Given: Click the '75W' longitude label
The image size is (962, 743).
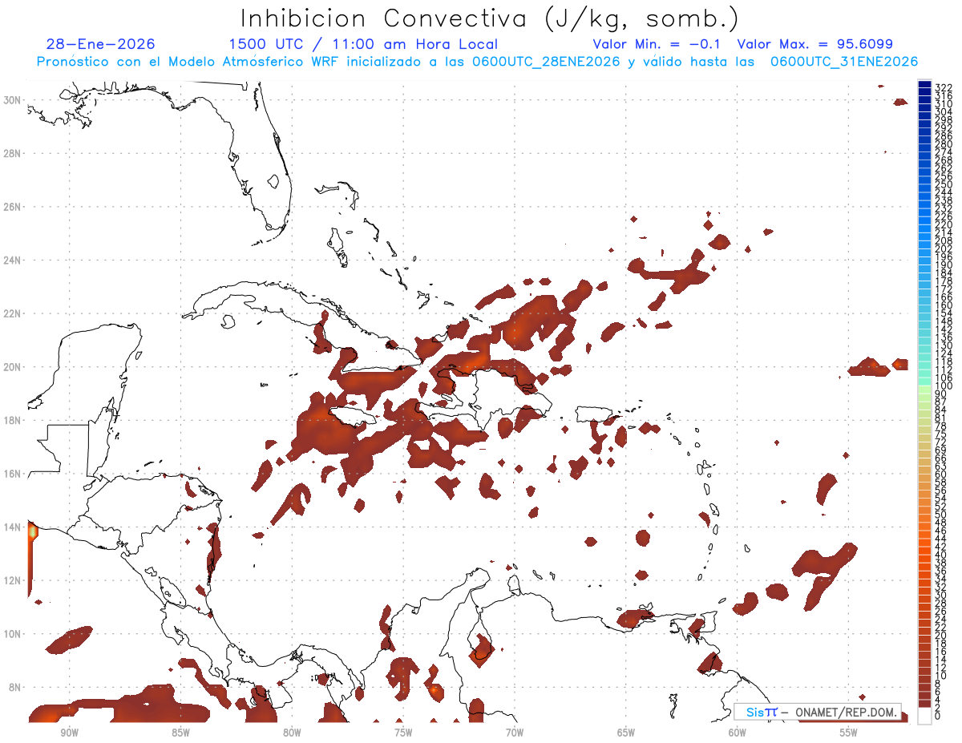Looking at the screenshot, I should coord(403,733).
